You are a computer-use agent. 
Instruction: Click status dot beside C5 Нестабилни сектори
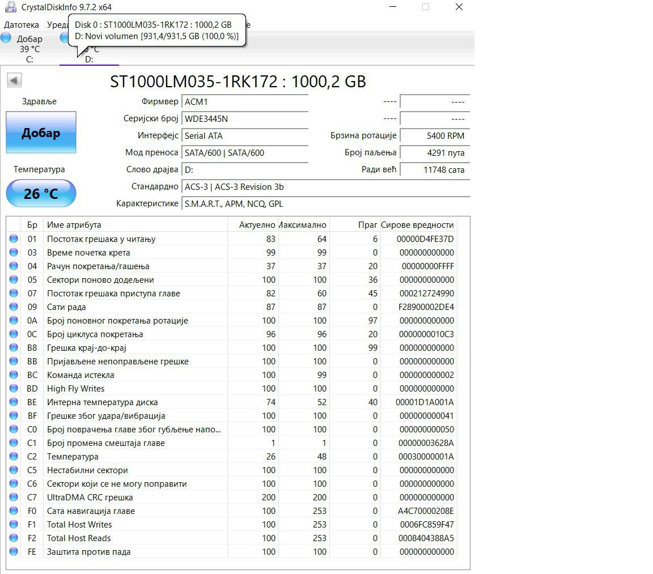[x=12, y=470]
